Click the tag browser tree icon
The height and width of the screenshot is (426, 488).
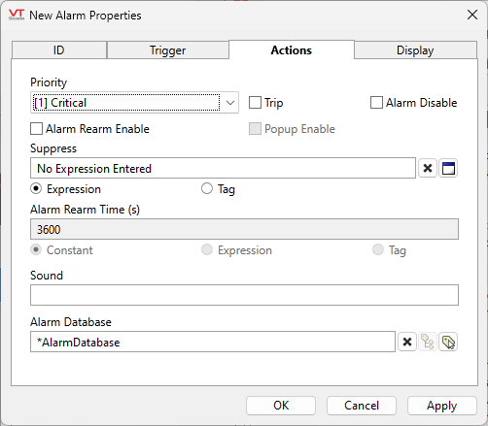428,342
